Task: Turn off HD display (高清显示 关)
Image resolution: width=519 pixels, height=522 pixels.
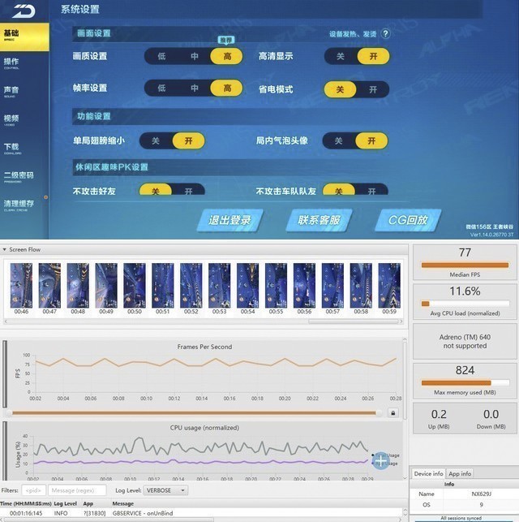Action: [x=340, y=56]
